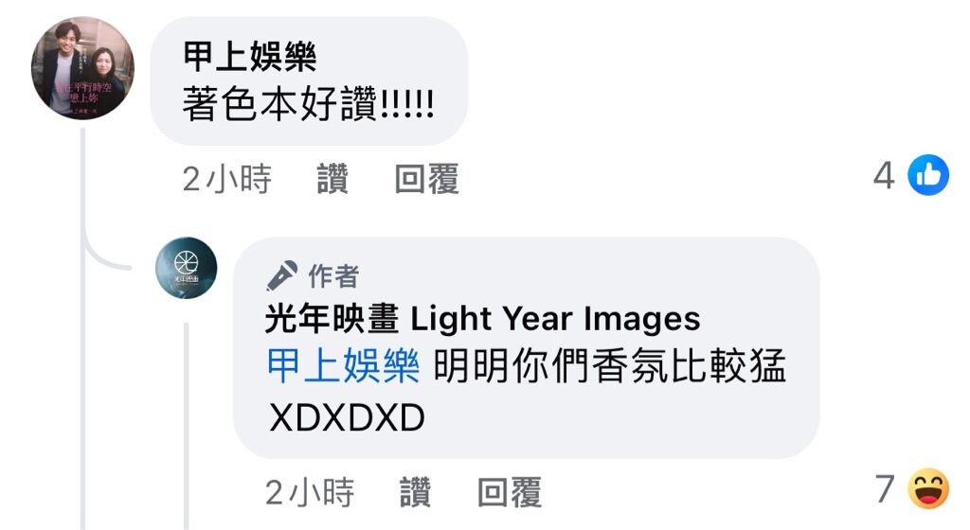Select the 著色本好讚!!!!! comment bubble text

(308, 104)
